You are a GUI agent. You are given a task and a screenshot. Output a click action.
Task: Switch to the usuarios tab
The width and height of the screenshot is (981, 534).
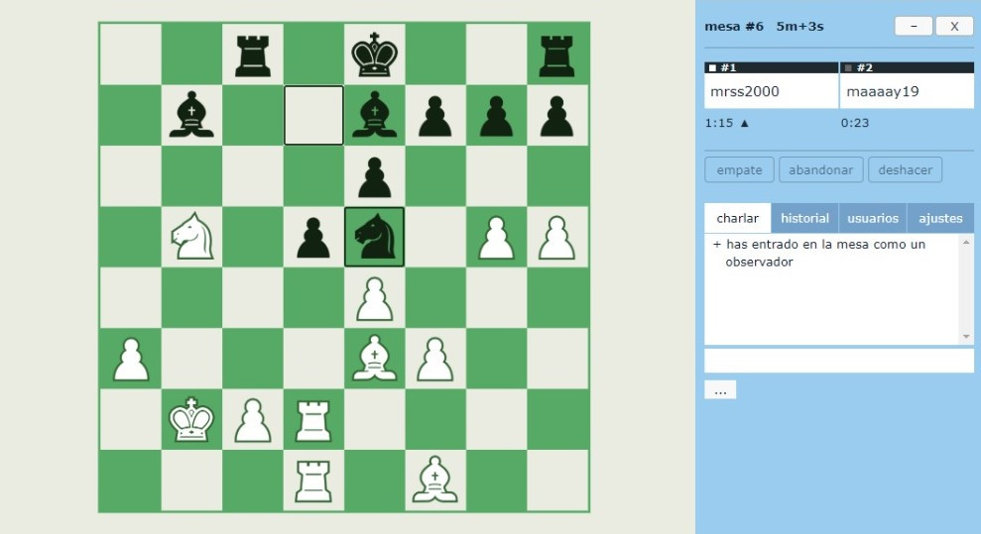tap(873, 218)
